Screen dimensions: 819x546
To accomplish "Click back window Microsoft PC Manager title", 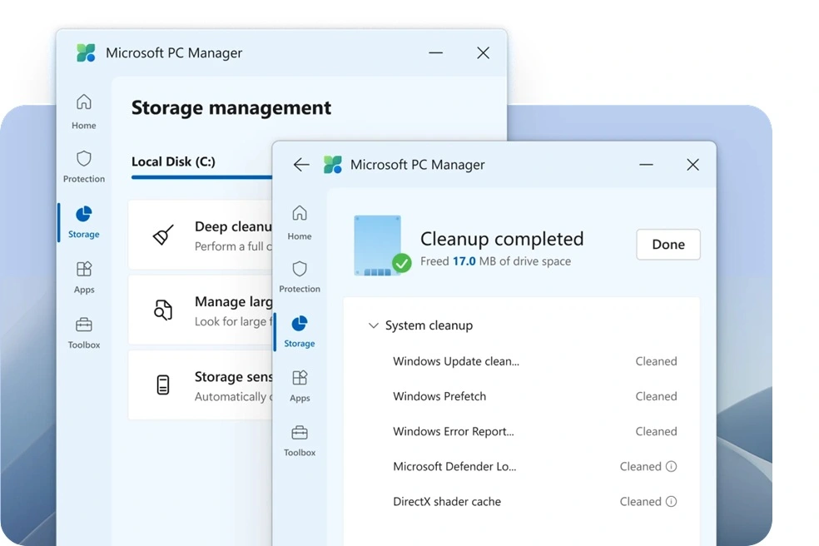I will click(174, 52).
